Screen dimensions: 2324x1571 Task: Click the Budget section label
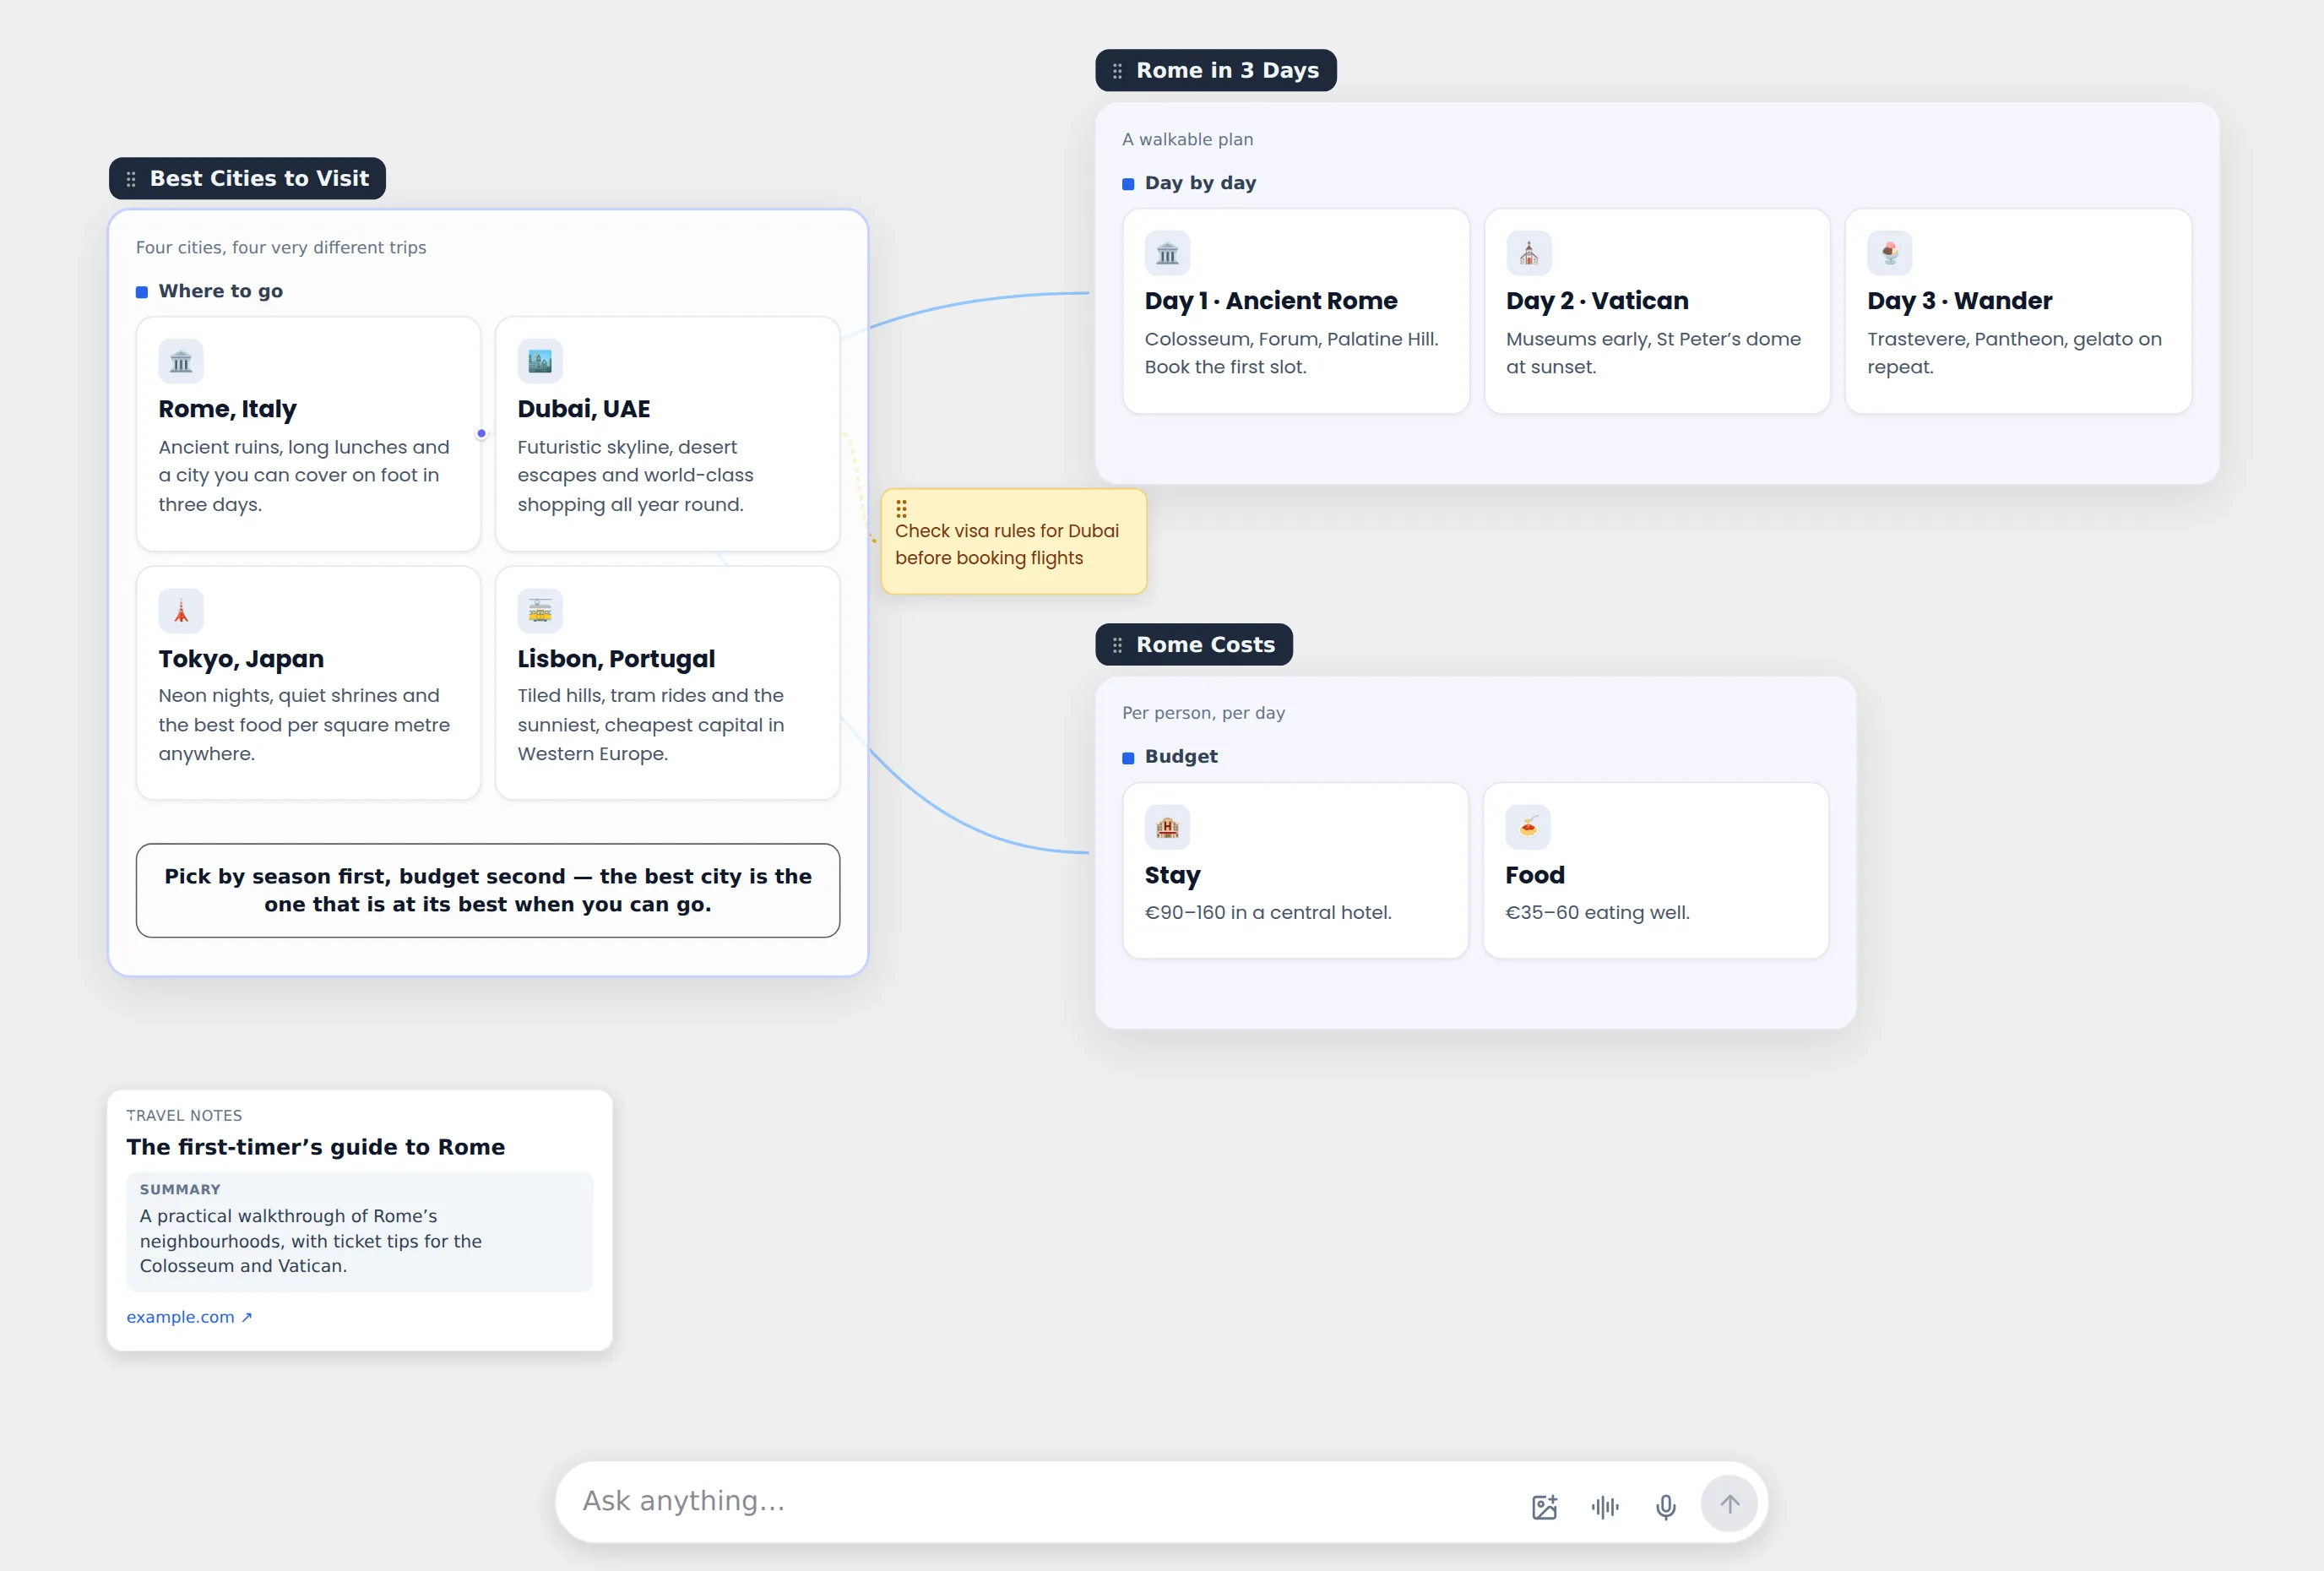coord(1181,757)
